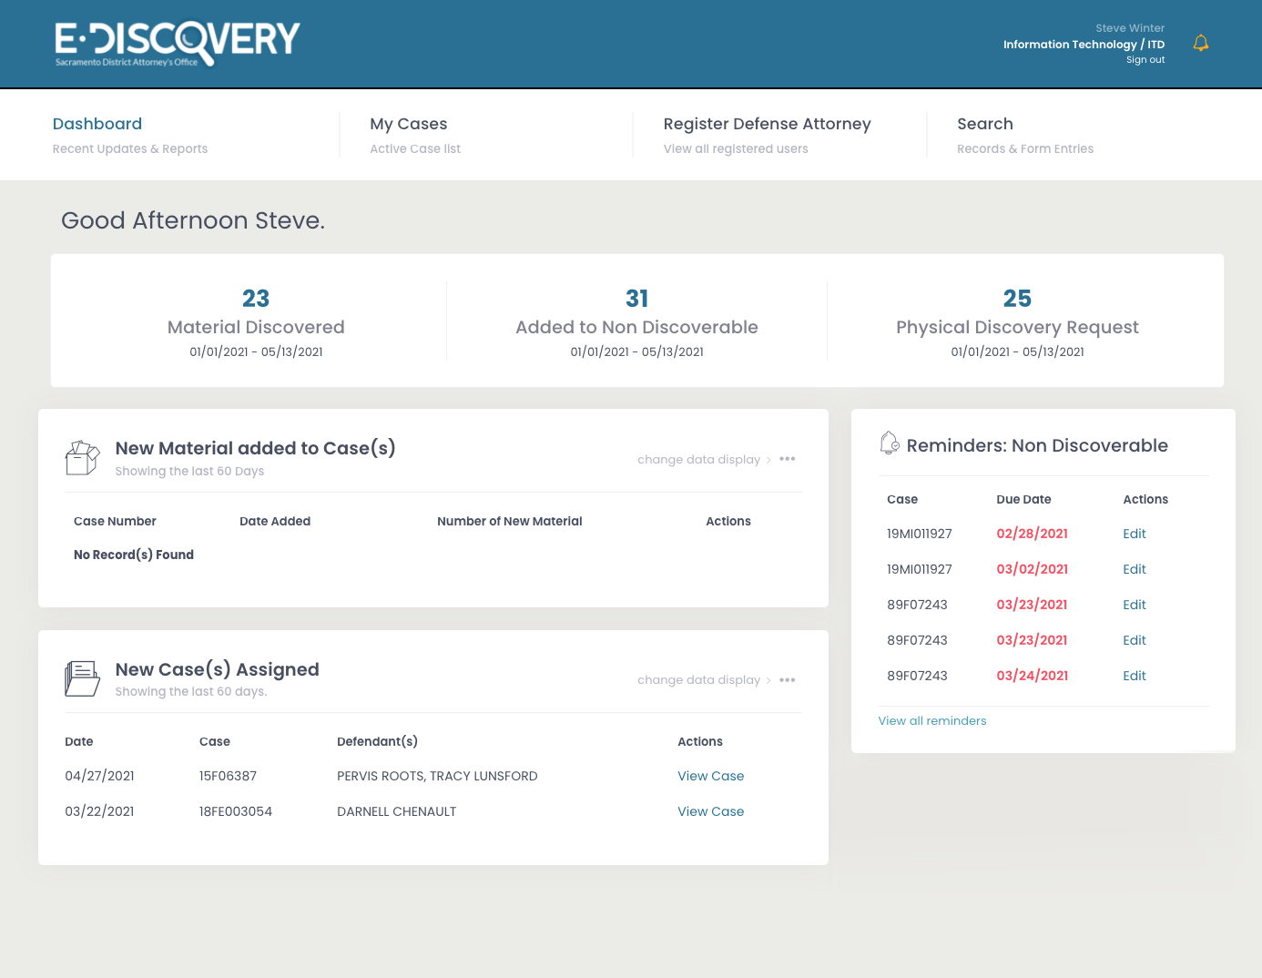
Task: Open the My Cases tab
Action: [409, 124]
